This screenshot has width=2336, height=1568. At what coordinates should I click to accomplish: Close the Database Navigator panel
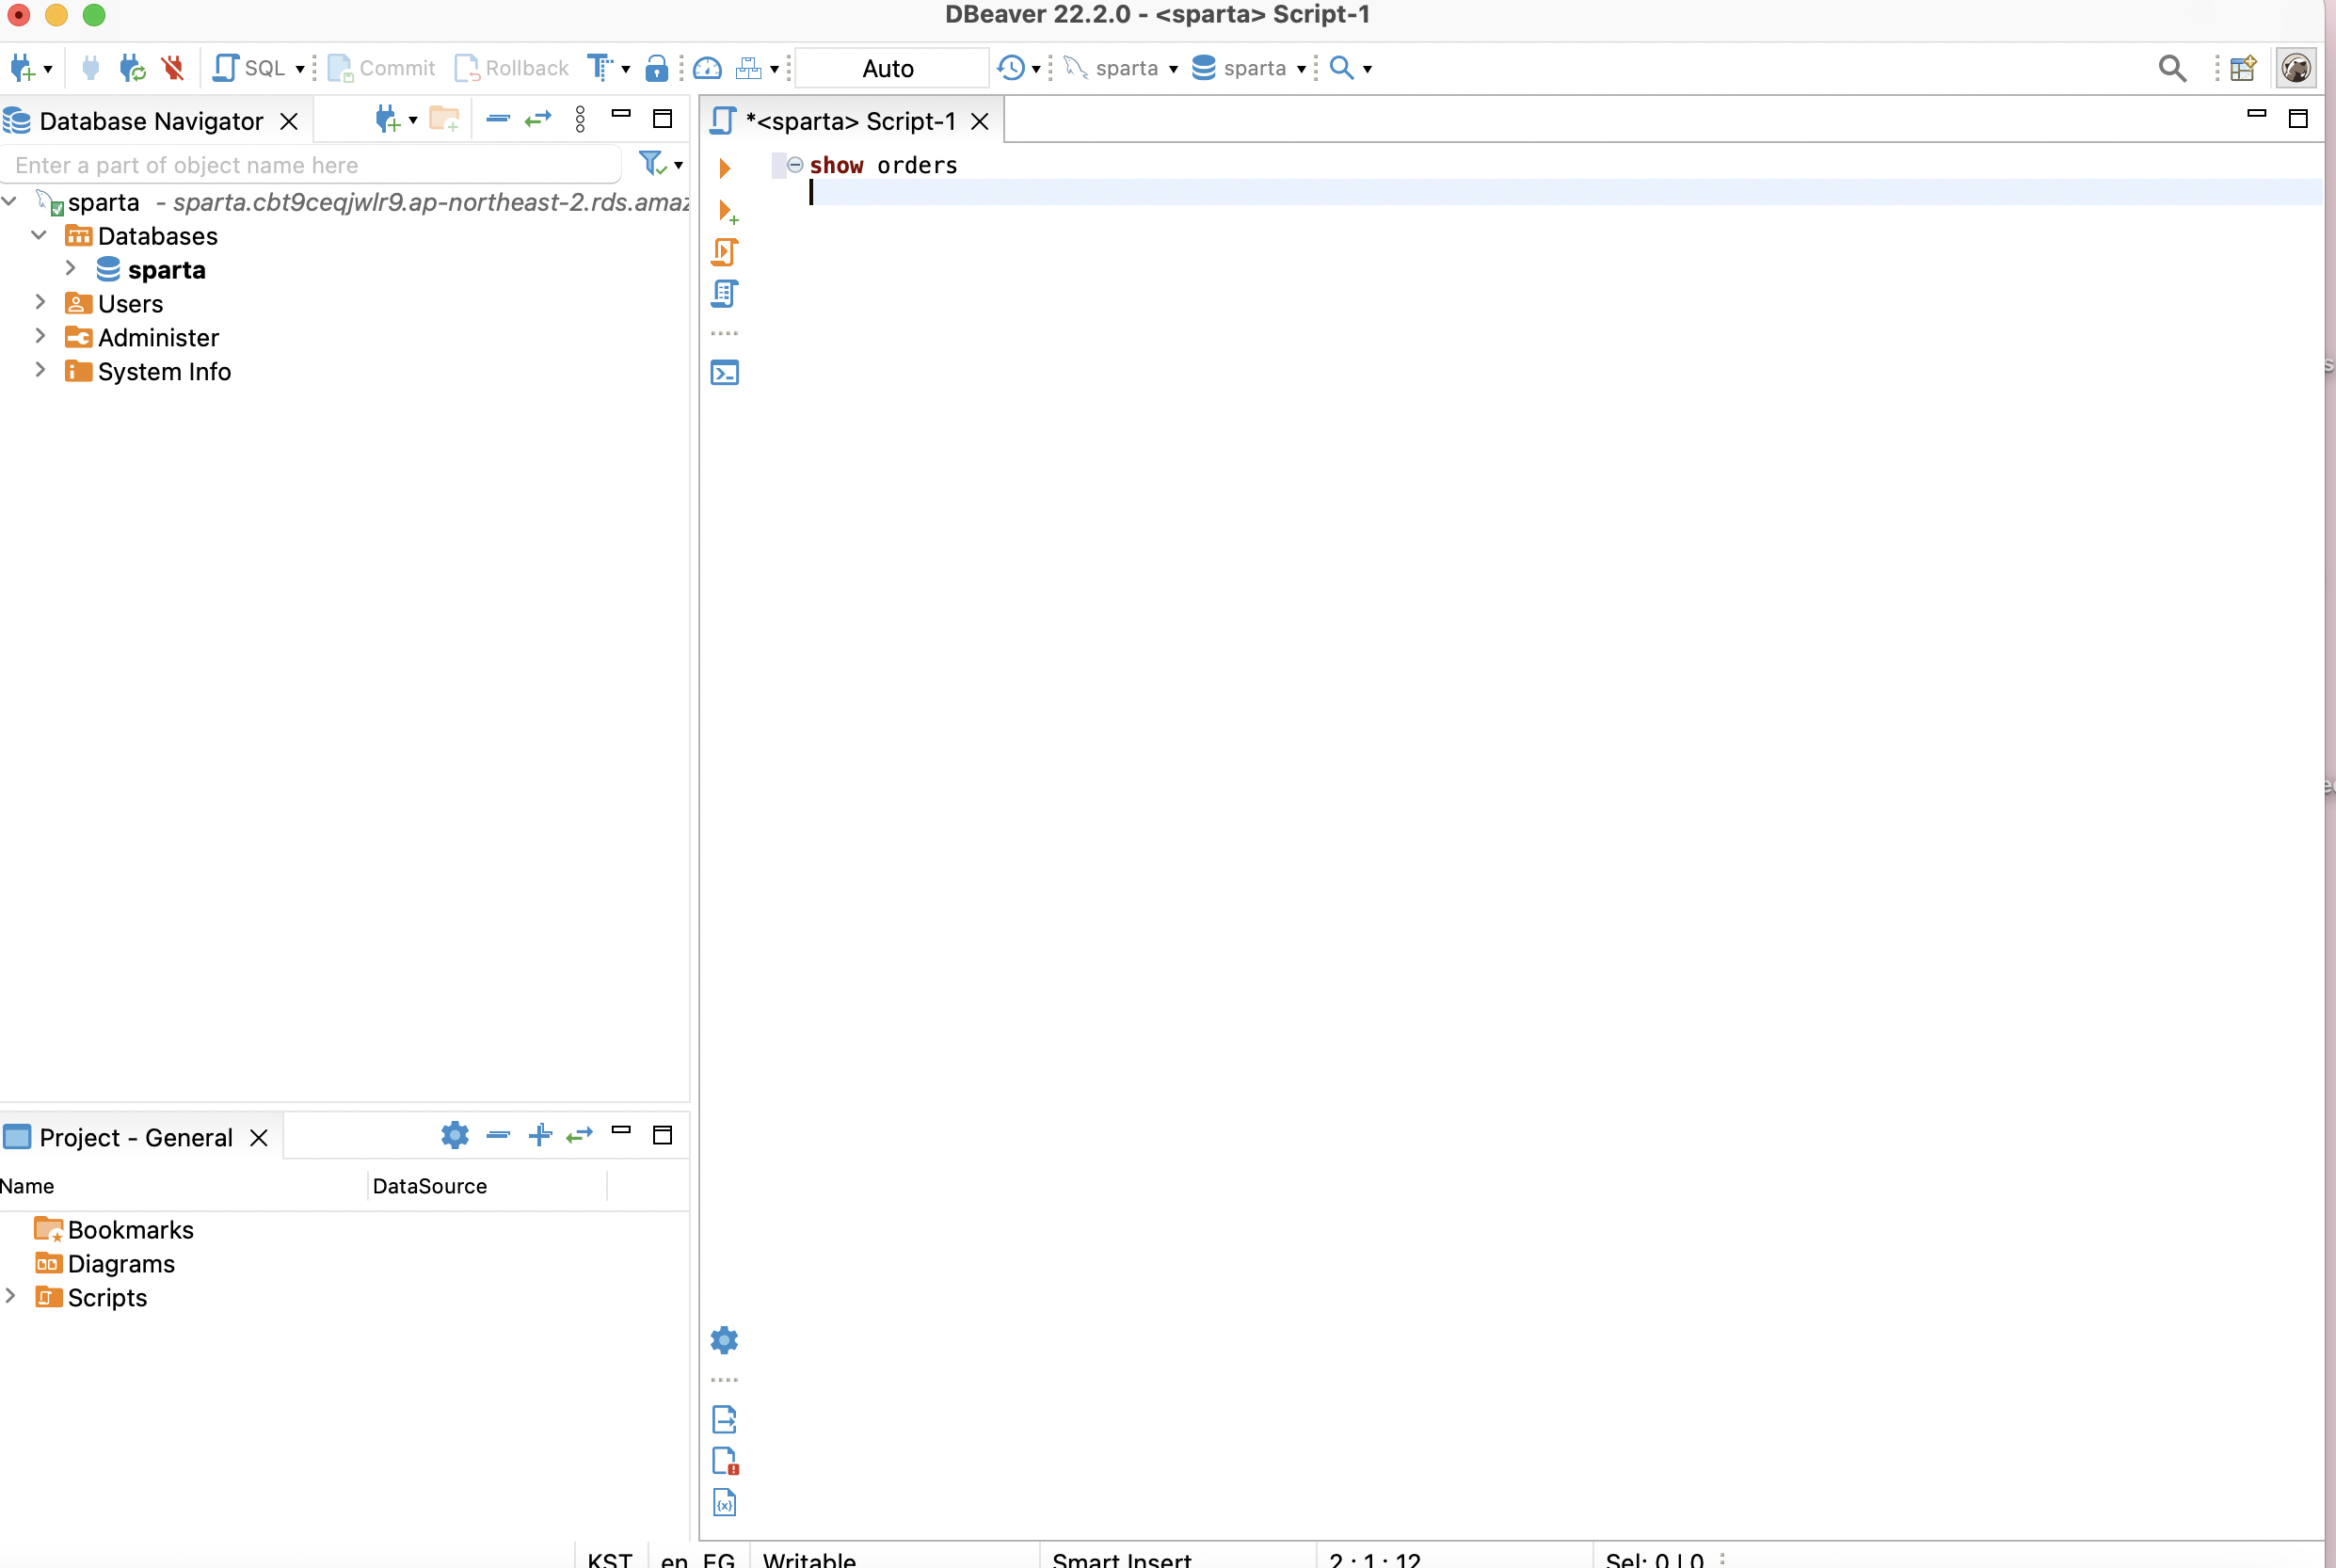[x=289, y=121]
